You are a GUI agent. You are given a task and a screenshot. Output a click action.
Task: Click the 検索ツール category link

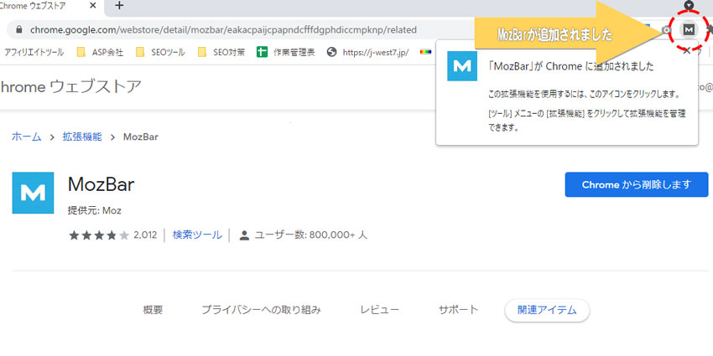197,235
